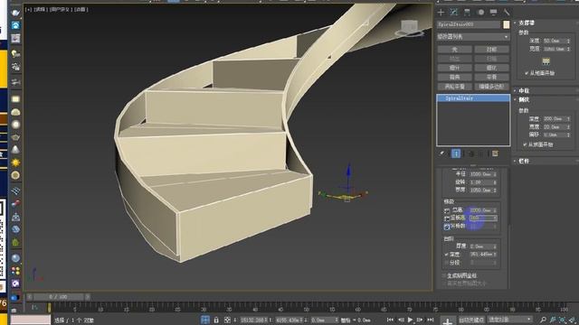579x325 pixels.
Task: Open the 选定对象 key filter dropdown
Action: tap(510, 320)
